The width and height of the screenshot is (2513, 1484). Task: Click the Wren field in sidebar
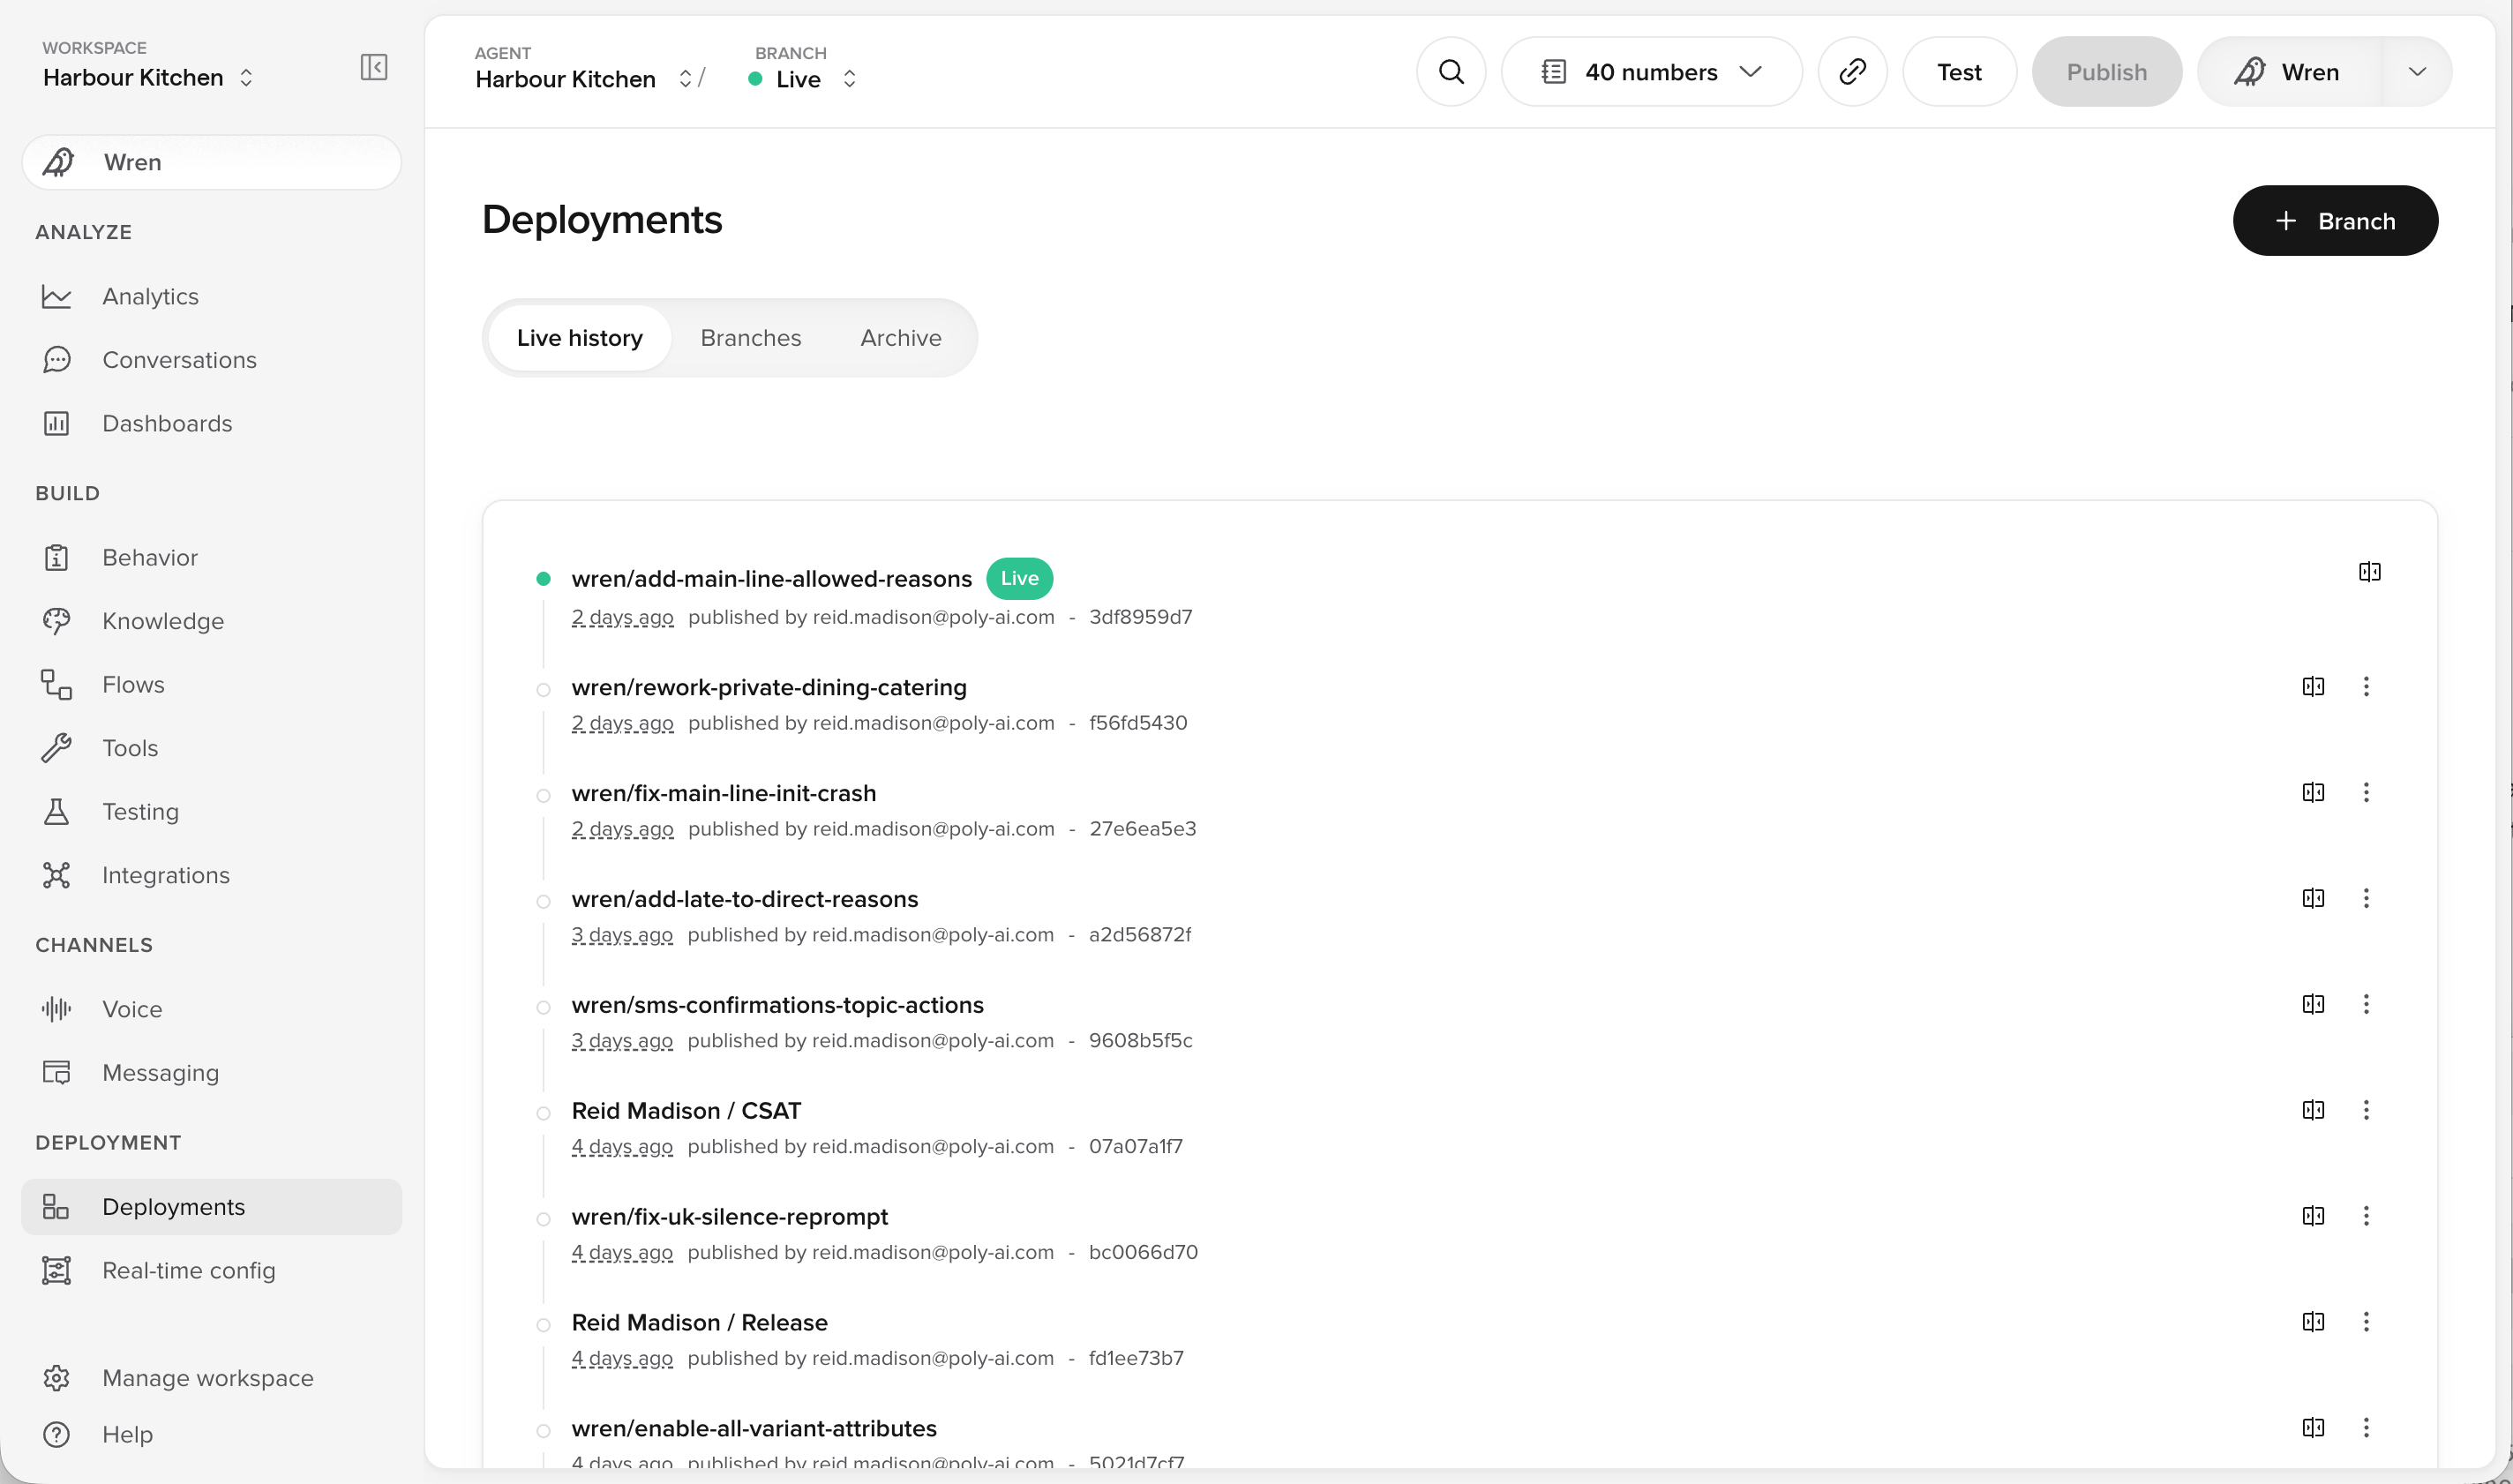coord(211,162)
